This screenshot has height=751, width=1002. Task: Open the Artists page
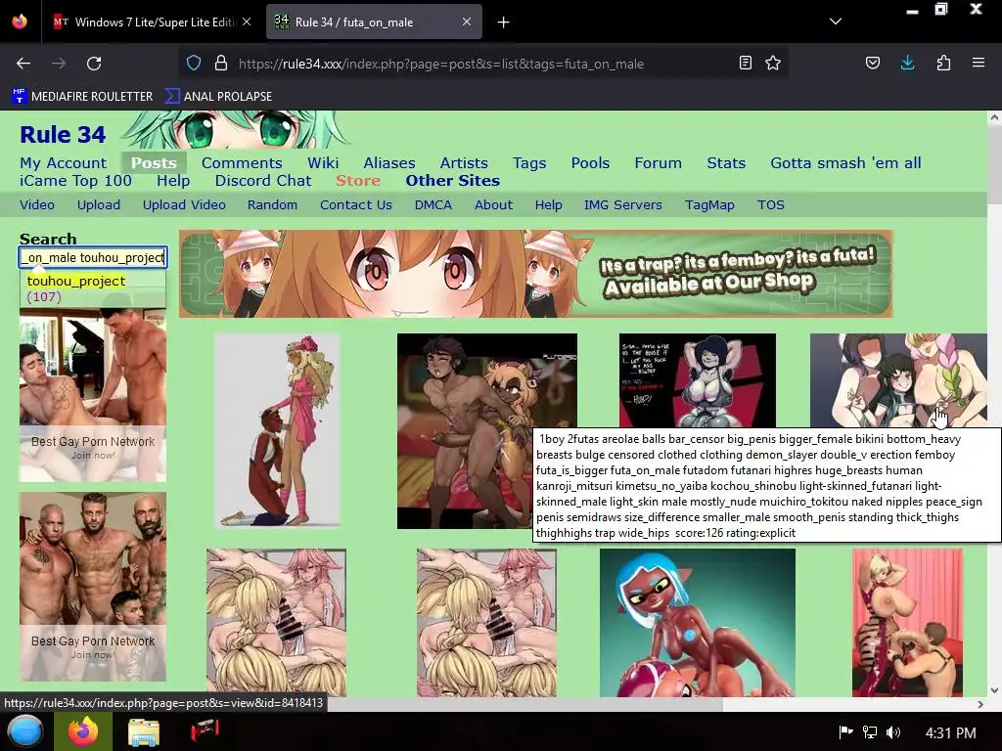464,163
